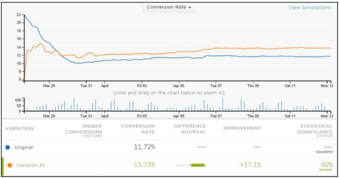Click the Tue 07 marker on lower chart

pyautogui.click(x=216, y=116)
